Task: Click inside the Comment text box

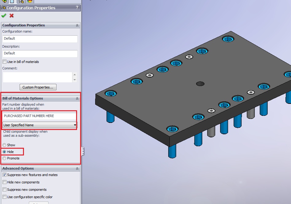Action: (x=37, y=77)
